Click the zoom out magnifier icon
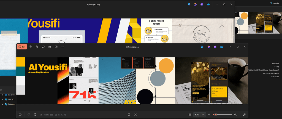Screen dimensions: 282x119 pos(209,115)
